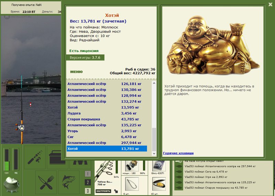Open the МЕНЮ item
Viewport: 275px width, 196px height.
pyautogui.click(x=76, y=72)
